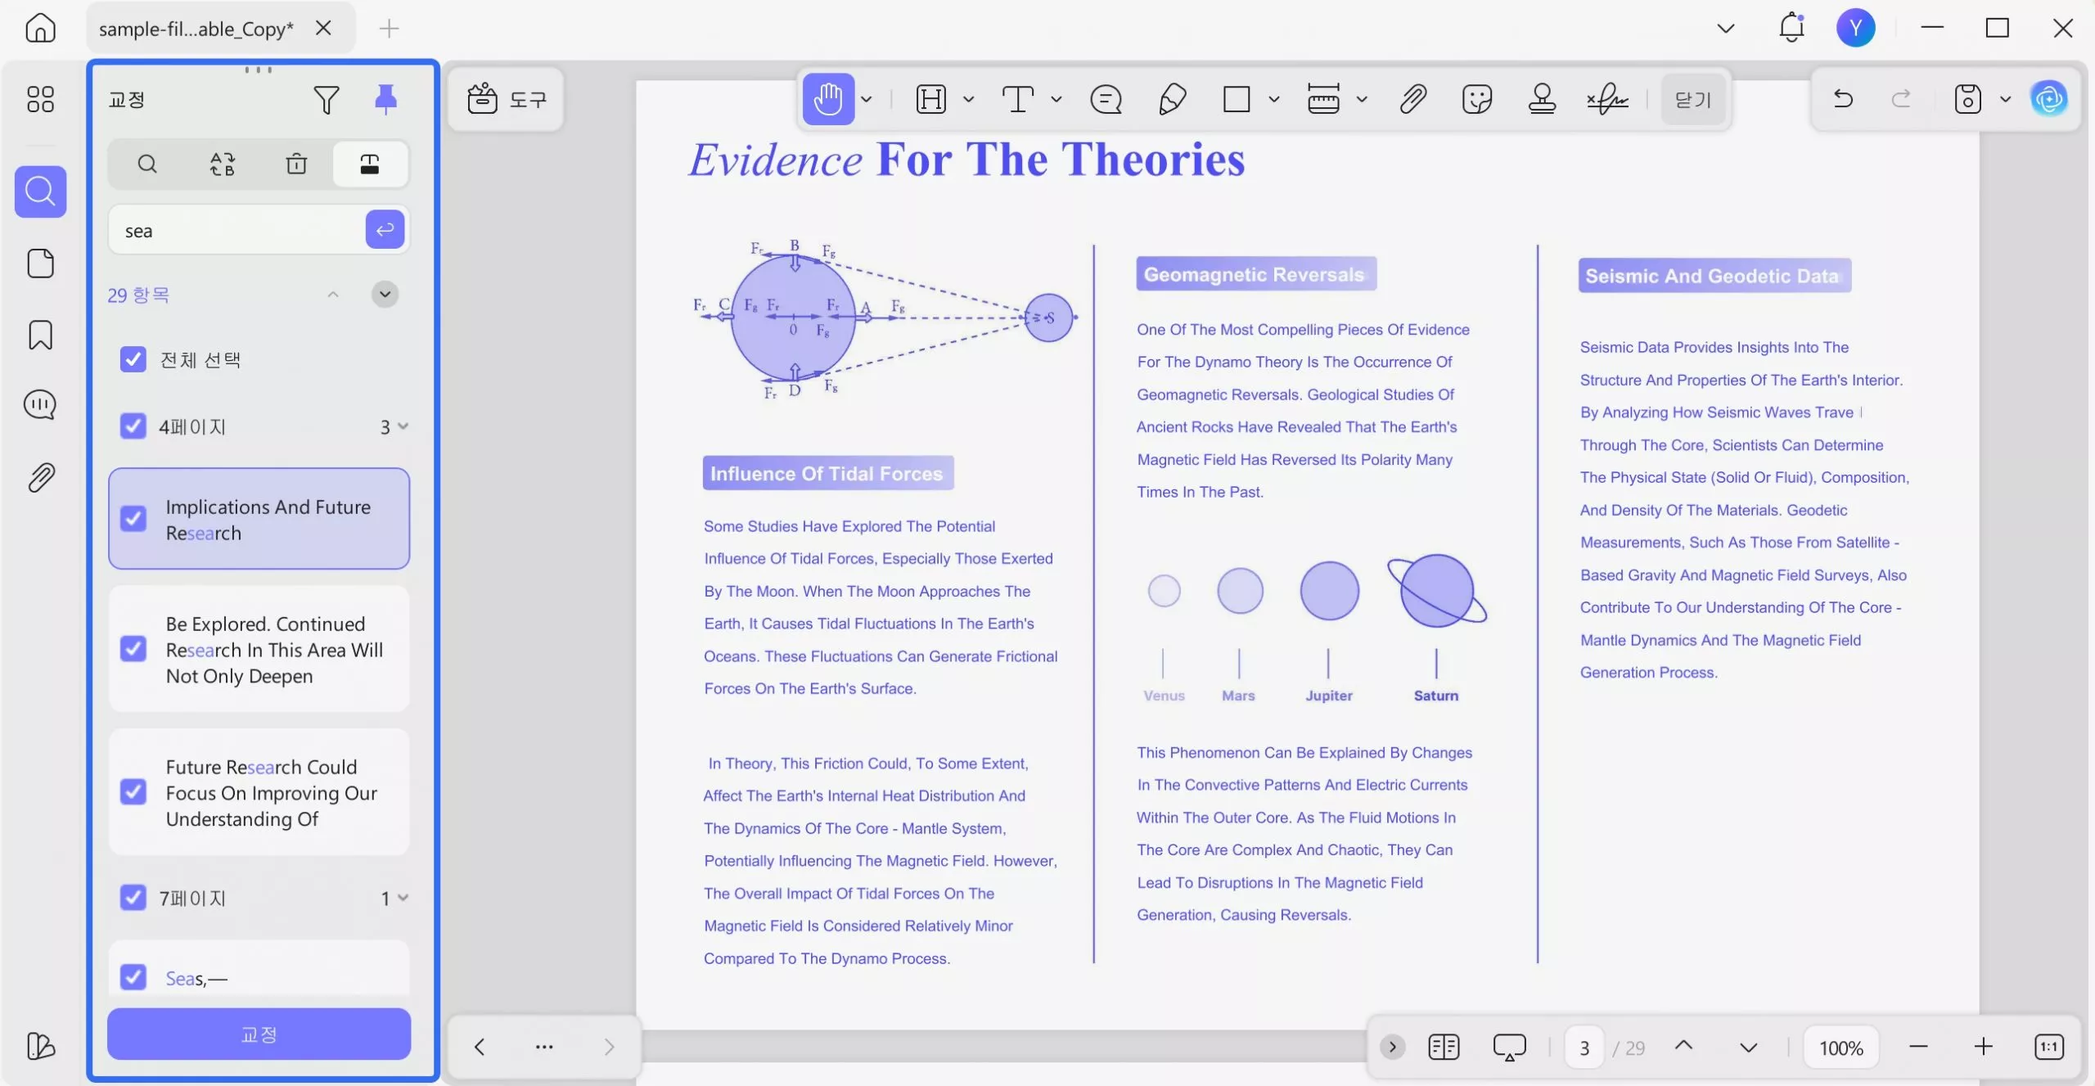
Task: Undo the last action
Action: pos(1843,100)
